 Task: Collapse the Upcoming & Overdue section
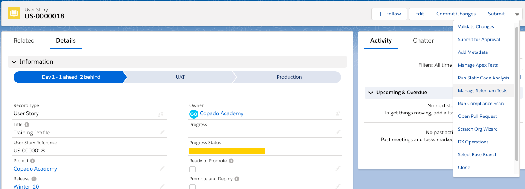[x=370, y=93]
